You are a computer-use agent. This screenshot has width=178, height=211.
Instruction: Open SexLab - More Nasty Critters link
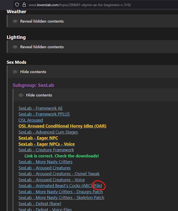(45, 162)
